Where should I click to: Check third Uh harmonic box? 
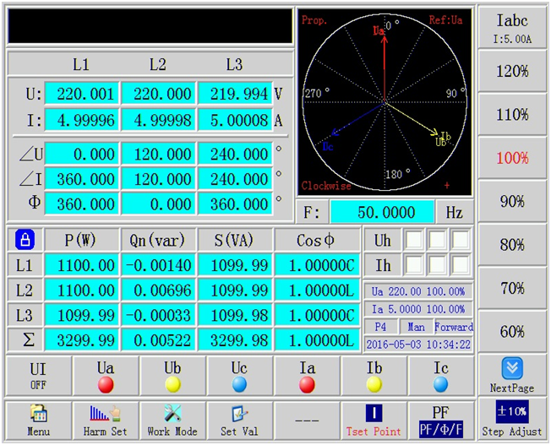[x=461, y=240]
